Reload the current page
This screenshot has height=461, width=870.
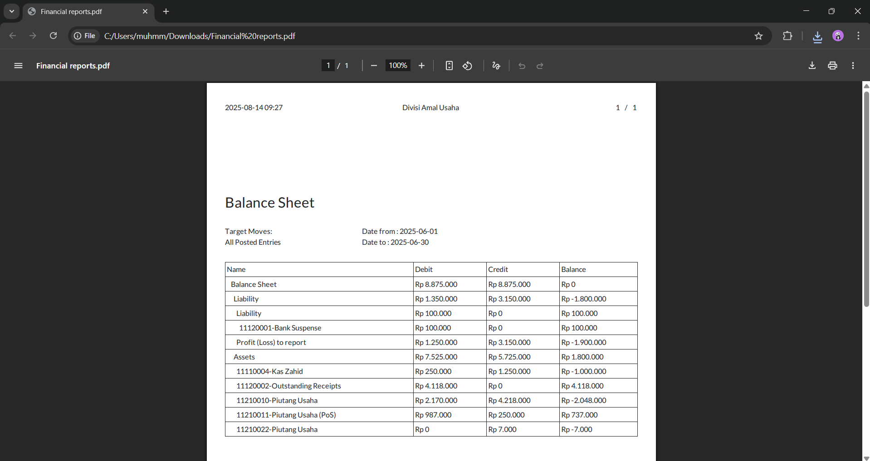53,36
